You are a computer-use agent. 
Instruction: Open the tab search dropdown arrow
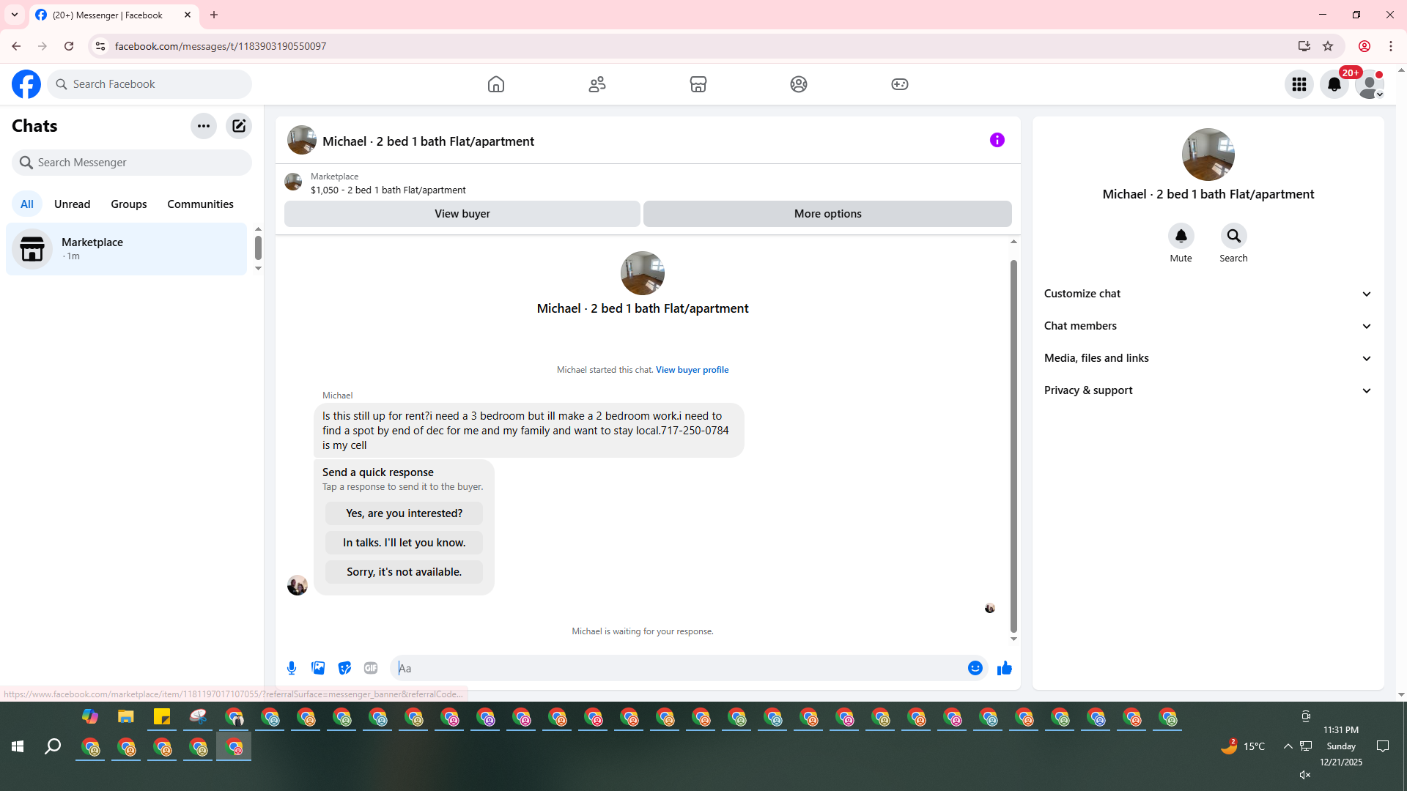15,15
